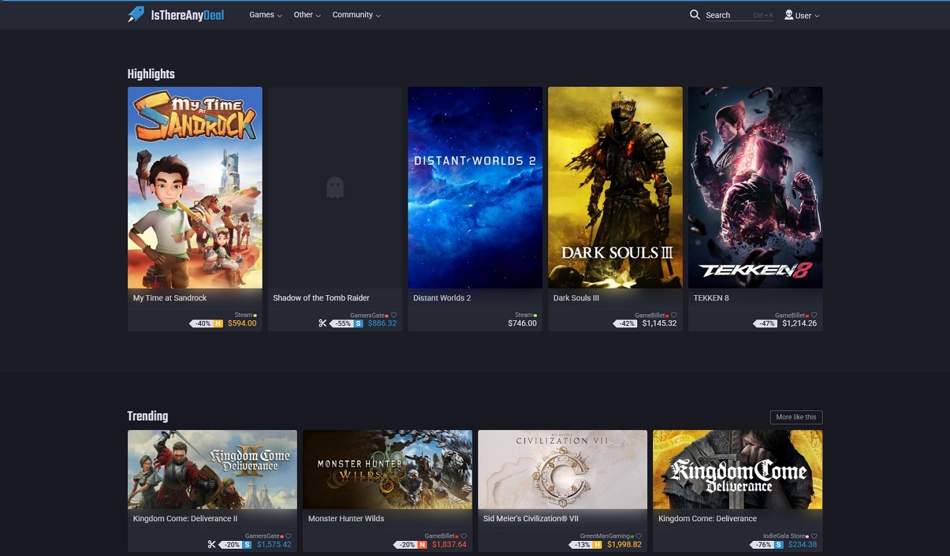Click the blue S badge on Shadow of the Tomb Raider
This screenshot has height=556, width=950.
pos(358,323)
